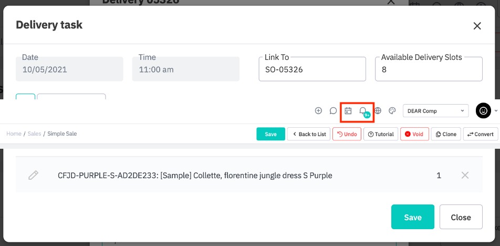Click the smiley user avatar
The image size is (500, 246).
483,110
